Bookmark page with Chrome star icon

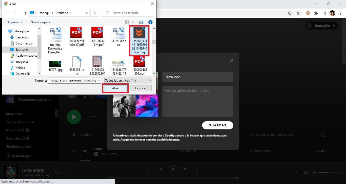point(298,13)
